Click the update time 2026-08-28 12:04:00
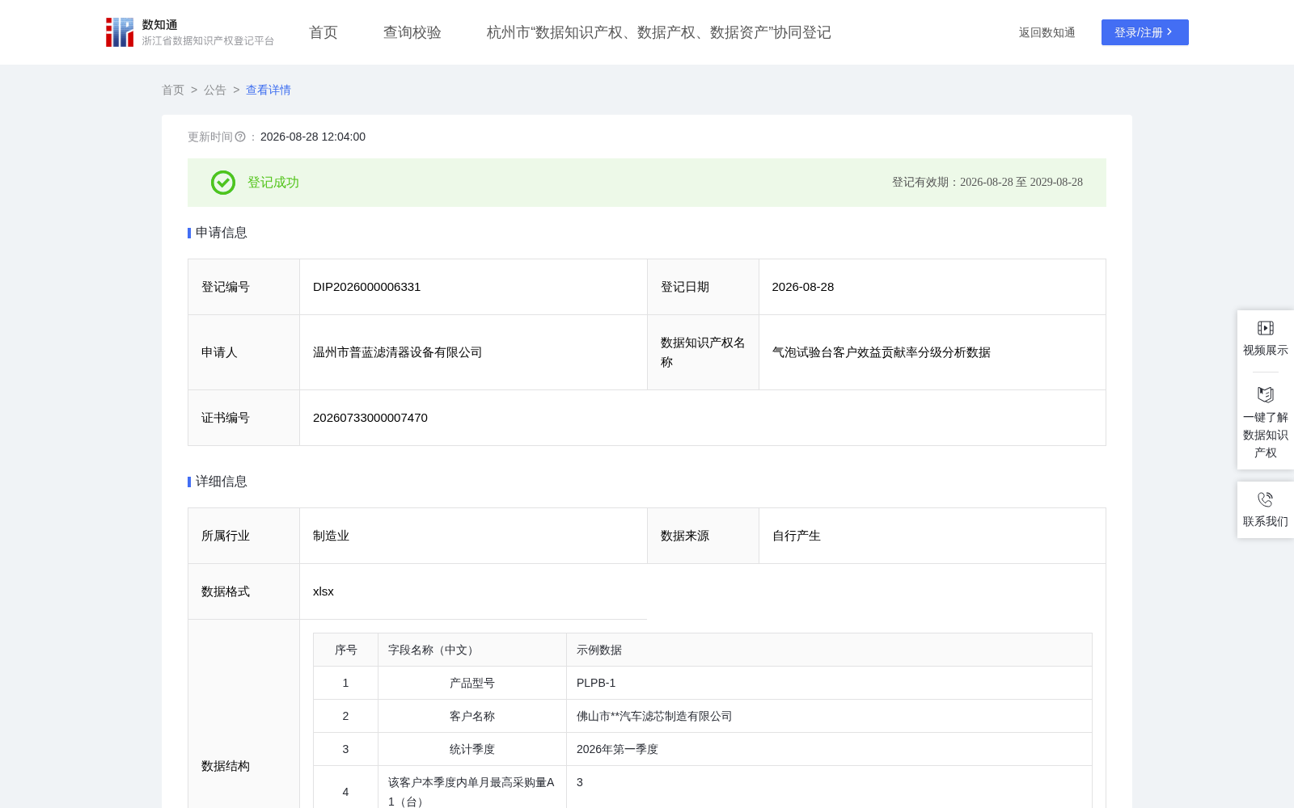The image size is (1294, 808). [x=313, y=137]
